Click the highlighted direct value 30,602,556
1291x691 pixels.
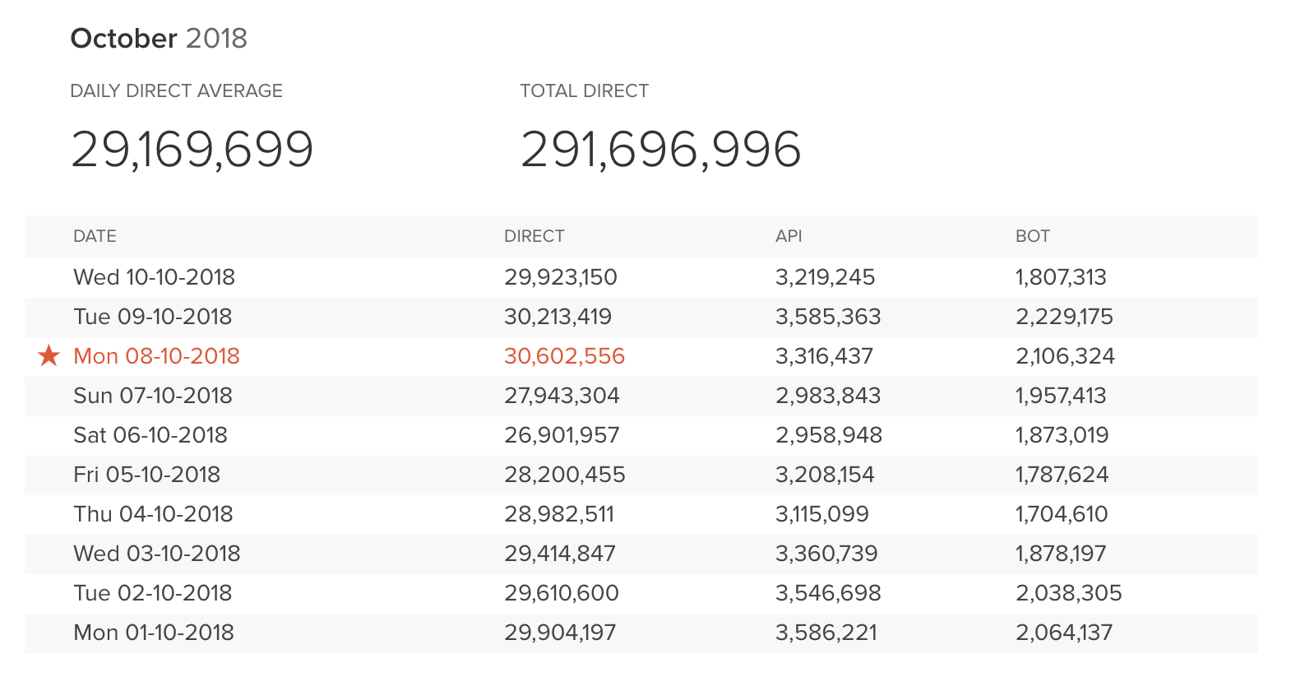click(564, 356)
